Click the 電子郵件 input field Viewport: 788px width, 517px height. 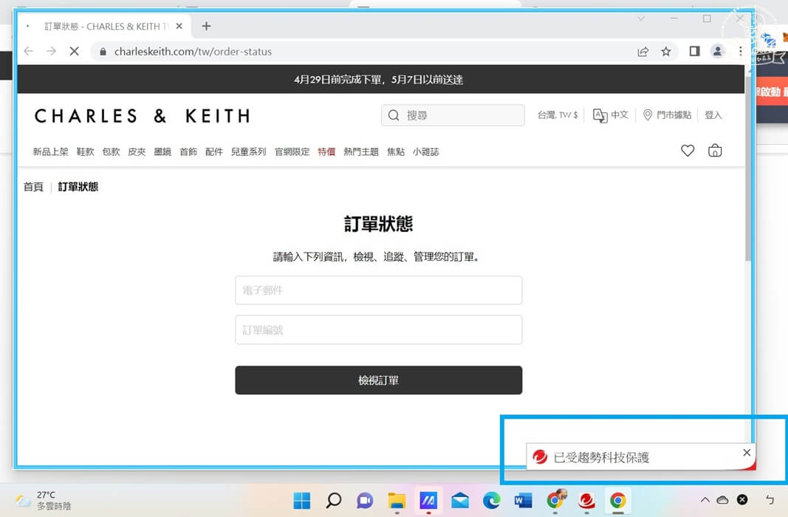(378, 290)
